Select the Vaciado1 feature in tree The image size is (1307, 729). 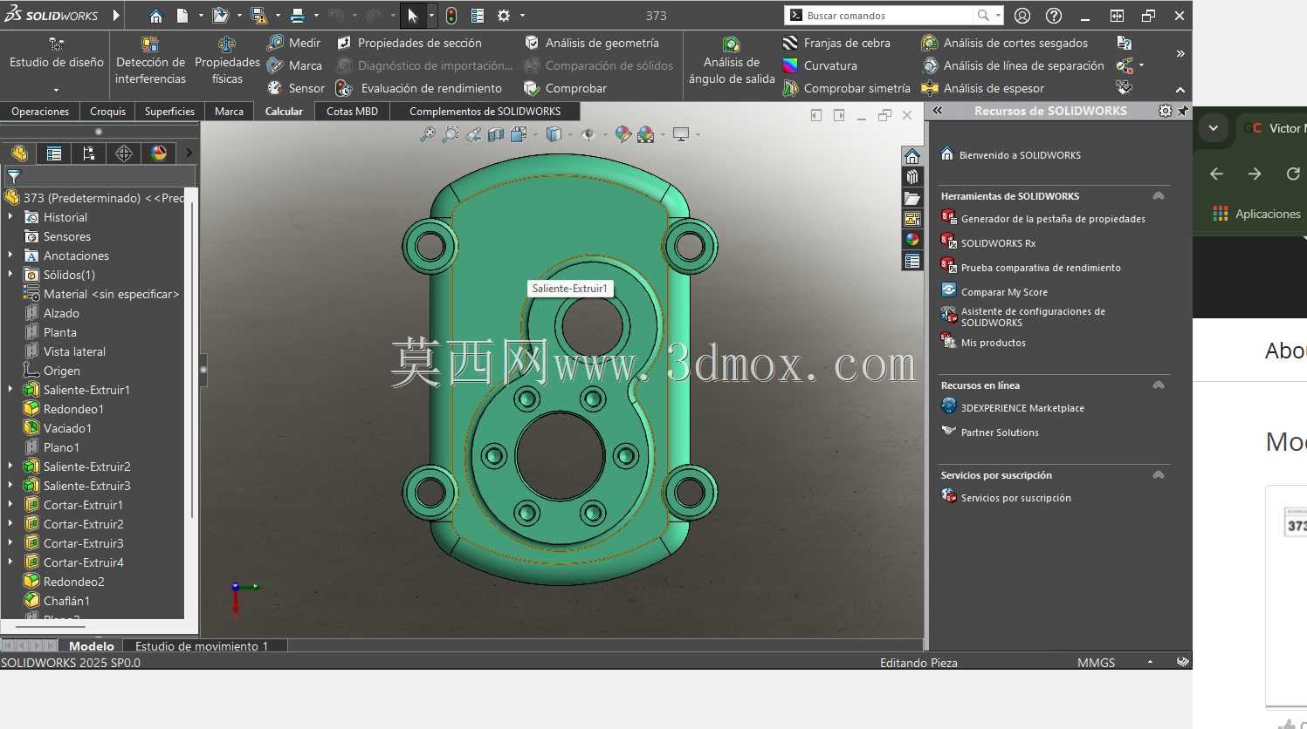[x=67, y=428]
